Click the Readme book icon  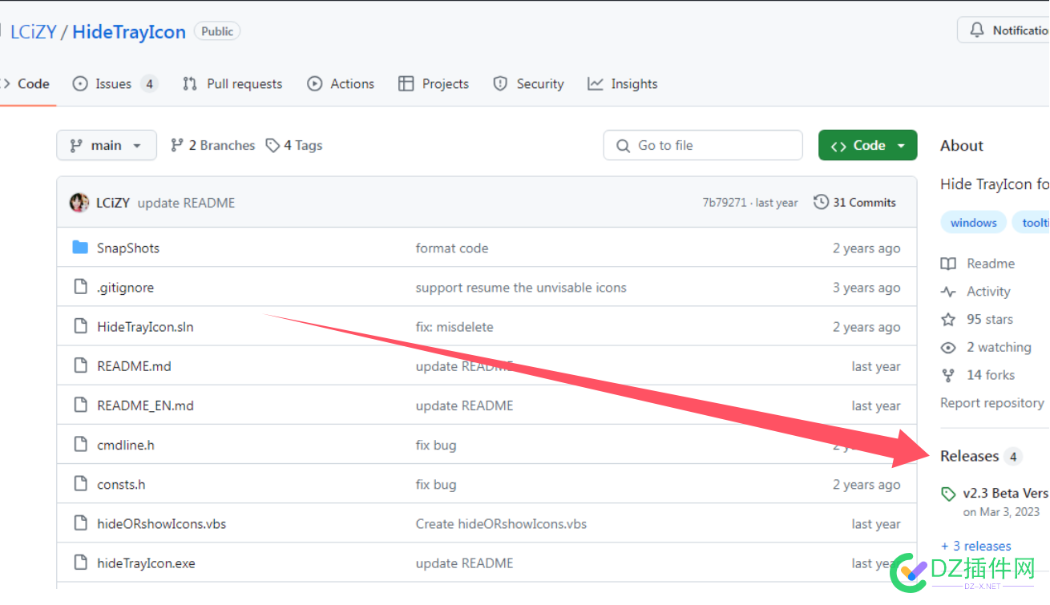[948, 264]
